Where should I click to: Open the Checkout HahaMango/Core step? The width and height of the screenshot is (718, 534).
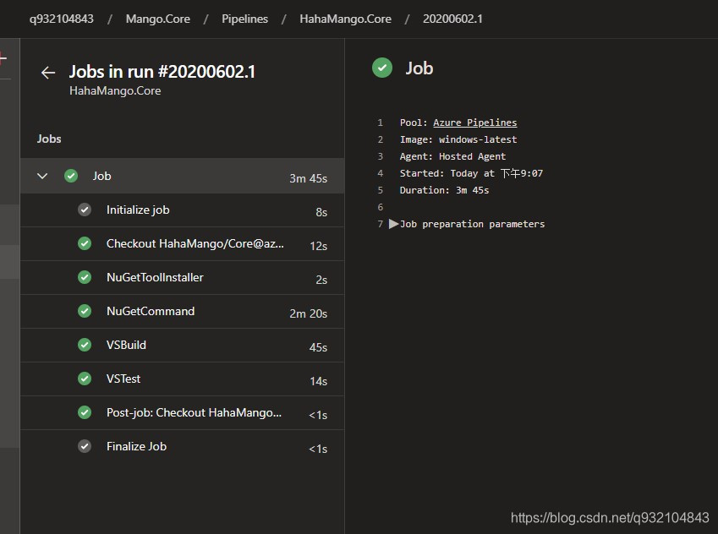point(182,244)
